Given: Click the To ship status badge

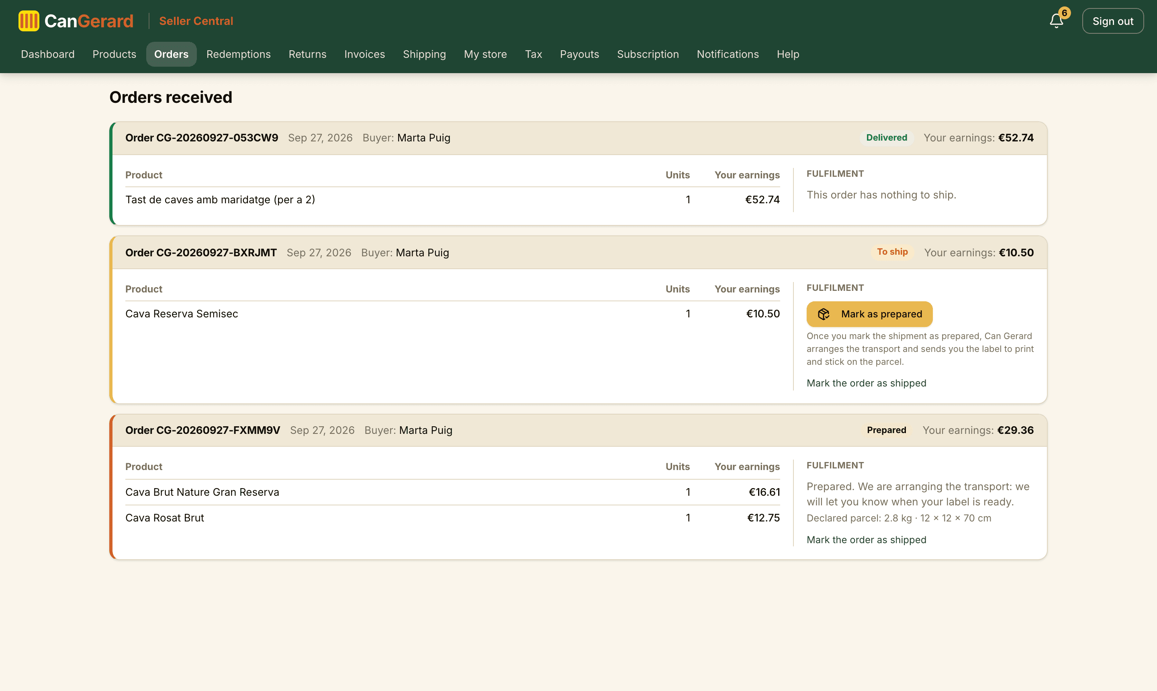Looking at the screenshot, I should [892, 252].
